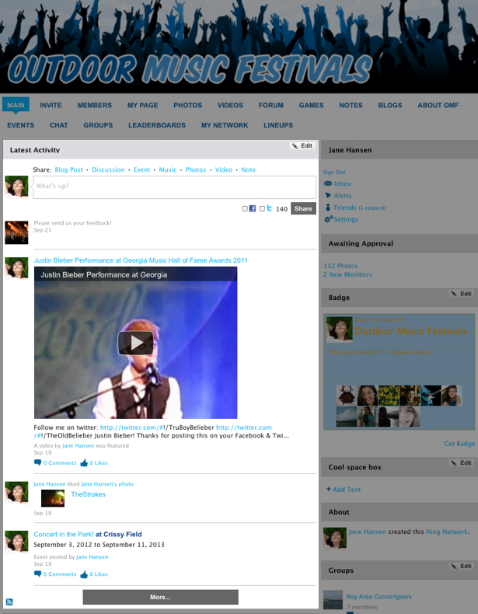The height and width of the screenshot is (614, 478).
Task: Open the MY NETWORK tab
Action: pyautogui.click(x=225, y=125)
